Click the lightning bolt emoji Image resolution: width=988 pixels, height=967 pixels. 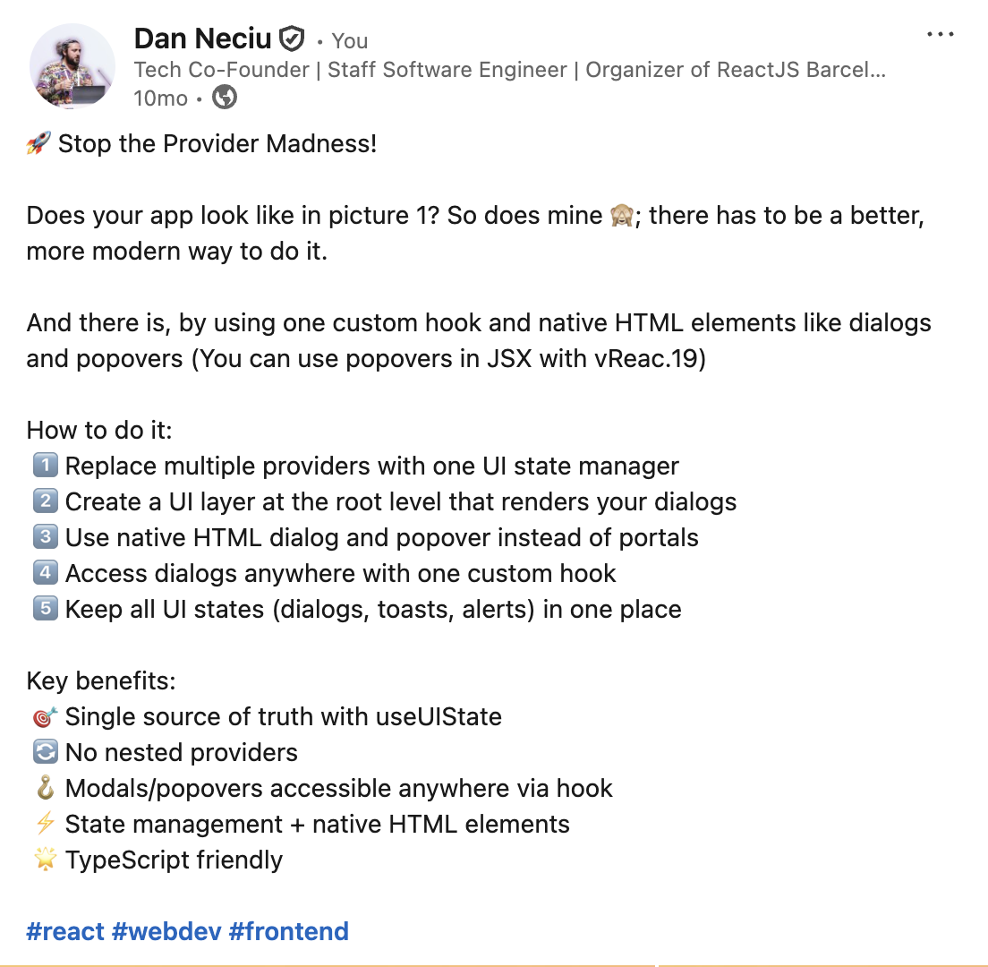coord(44,824)
